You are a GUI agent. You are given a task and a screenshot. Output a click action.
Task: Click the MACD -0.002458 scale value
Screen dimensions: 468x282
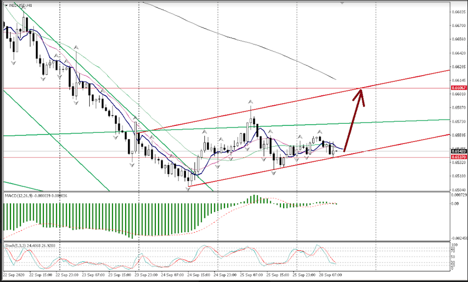click(x=457, y=239)
